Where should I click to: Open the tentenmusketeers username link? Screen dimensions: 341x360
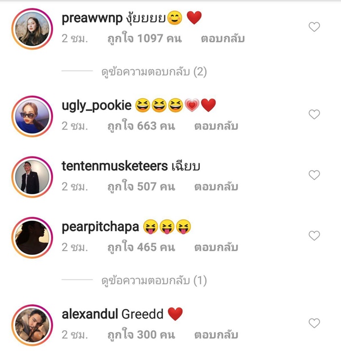tap(114, 166)
